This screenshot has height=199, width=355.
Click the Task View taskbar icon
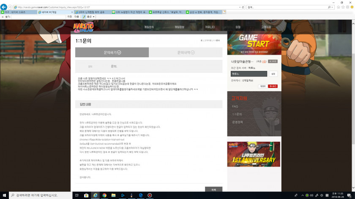point(77,195)
